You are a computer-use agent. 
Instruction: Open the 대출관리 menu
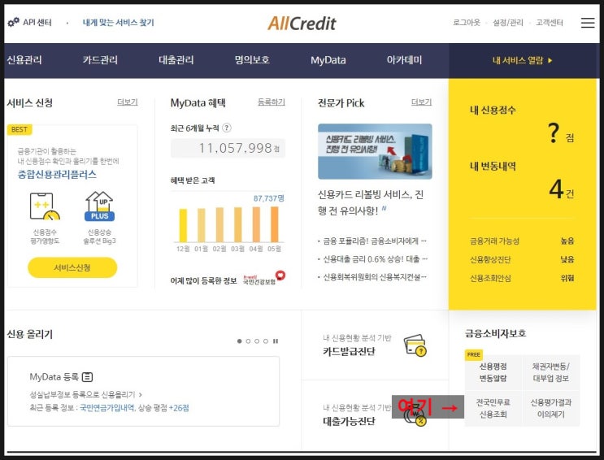pos(176,60)
